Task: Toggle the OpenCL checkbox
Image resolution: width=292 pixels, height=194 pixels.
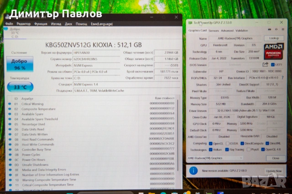Action: point(211,143)
